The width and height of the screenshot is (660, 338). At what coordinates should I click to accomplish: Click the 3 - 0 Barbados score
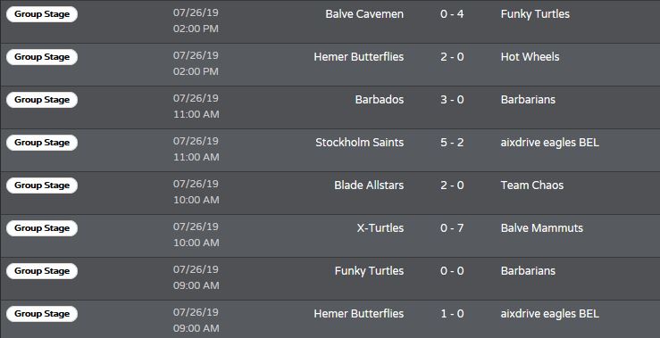point(452,100)
